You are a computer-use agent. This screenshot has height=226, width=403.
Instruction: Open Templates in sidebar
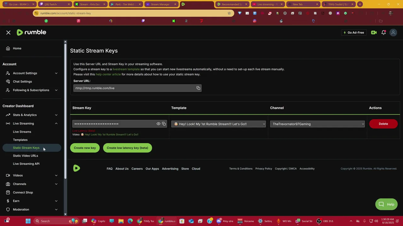(20, 140)
